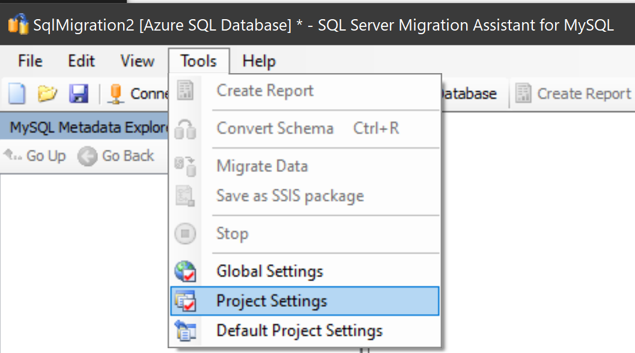Click the Stop icon in the Tools menu
Screen dimensions: 635x353
coord(186,234)
